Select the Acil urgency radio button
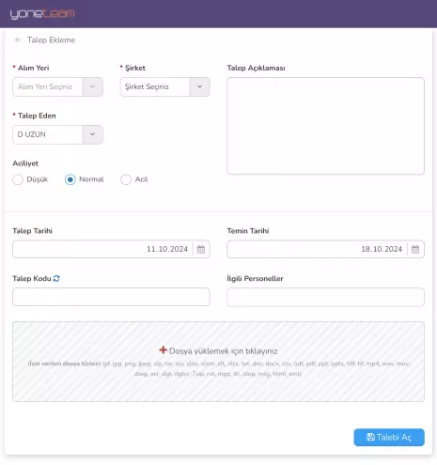437x465 pixels. coord(126,179)
